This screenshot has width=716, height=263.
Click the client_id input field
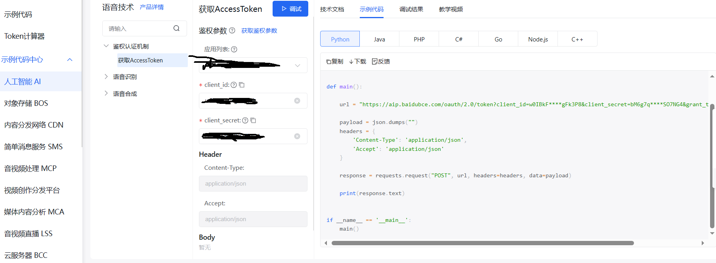point(253,101)
